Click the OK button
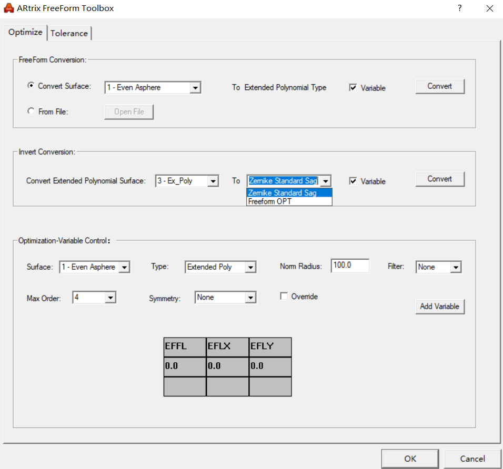This screenshot has height=469, width=503. 410,458
